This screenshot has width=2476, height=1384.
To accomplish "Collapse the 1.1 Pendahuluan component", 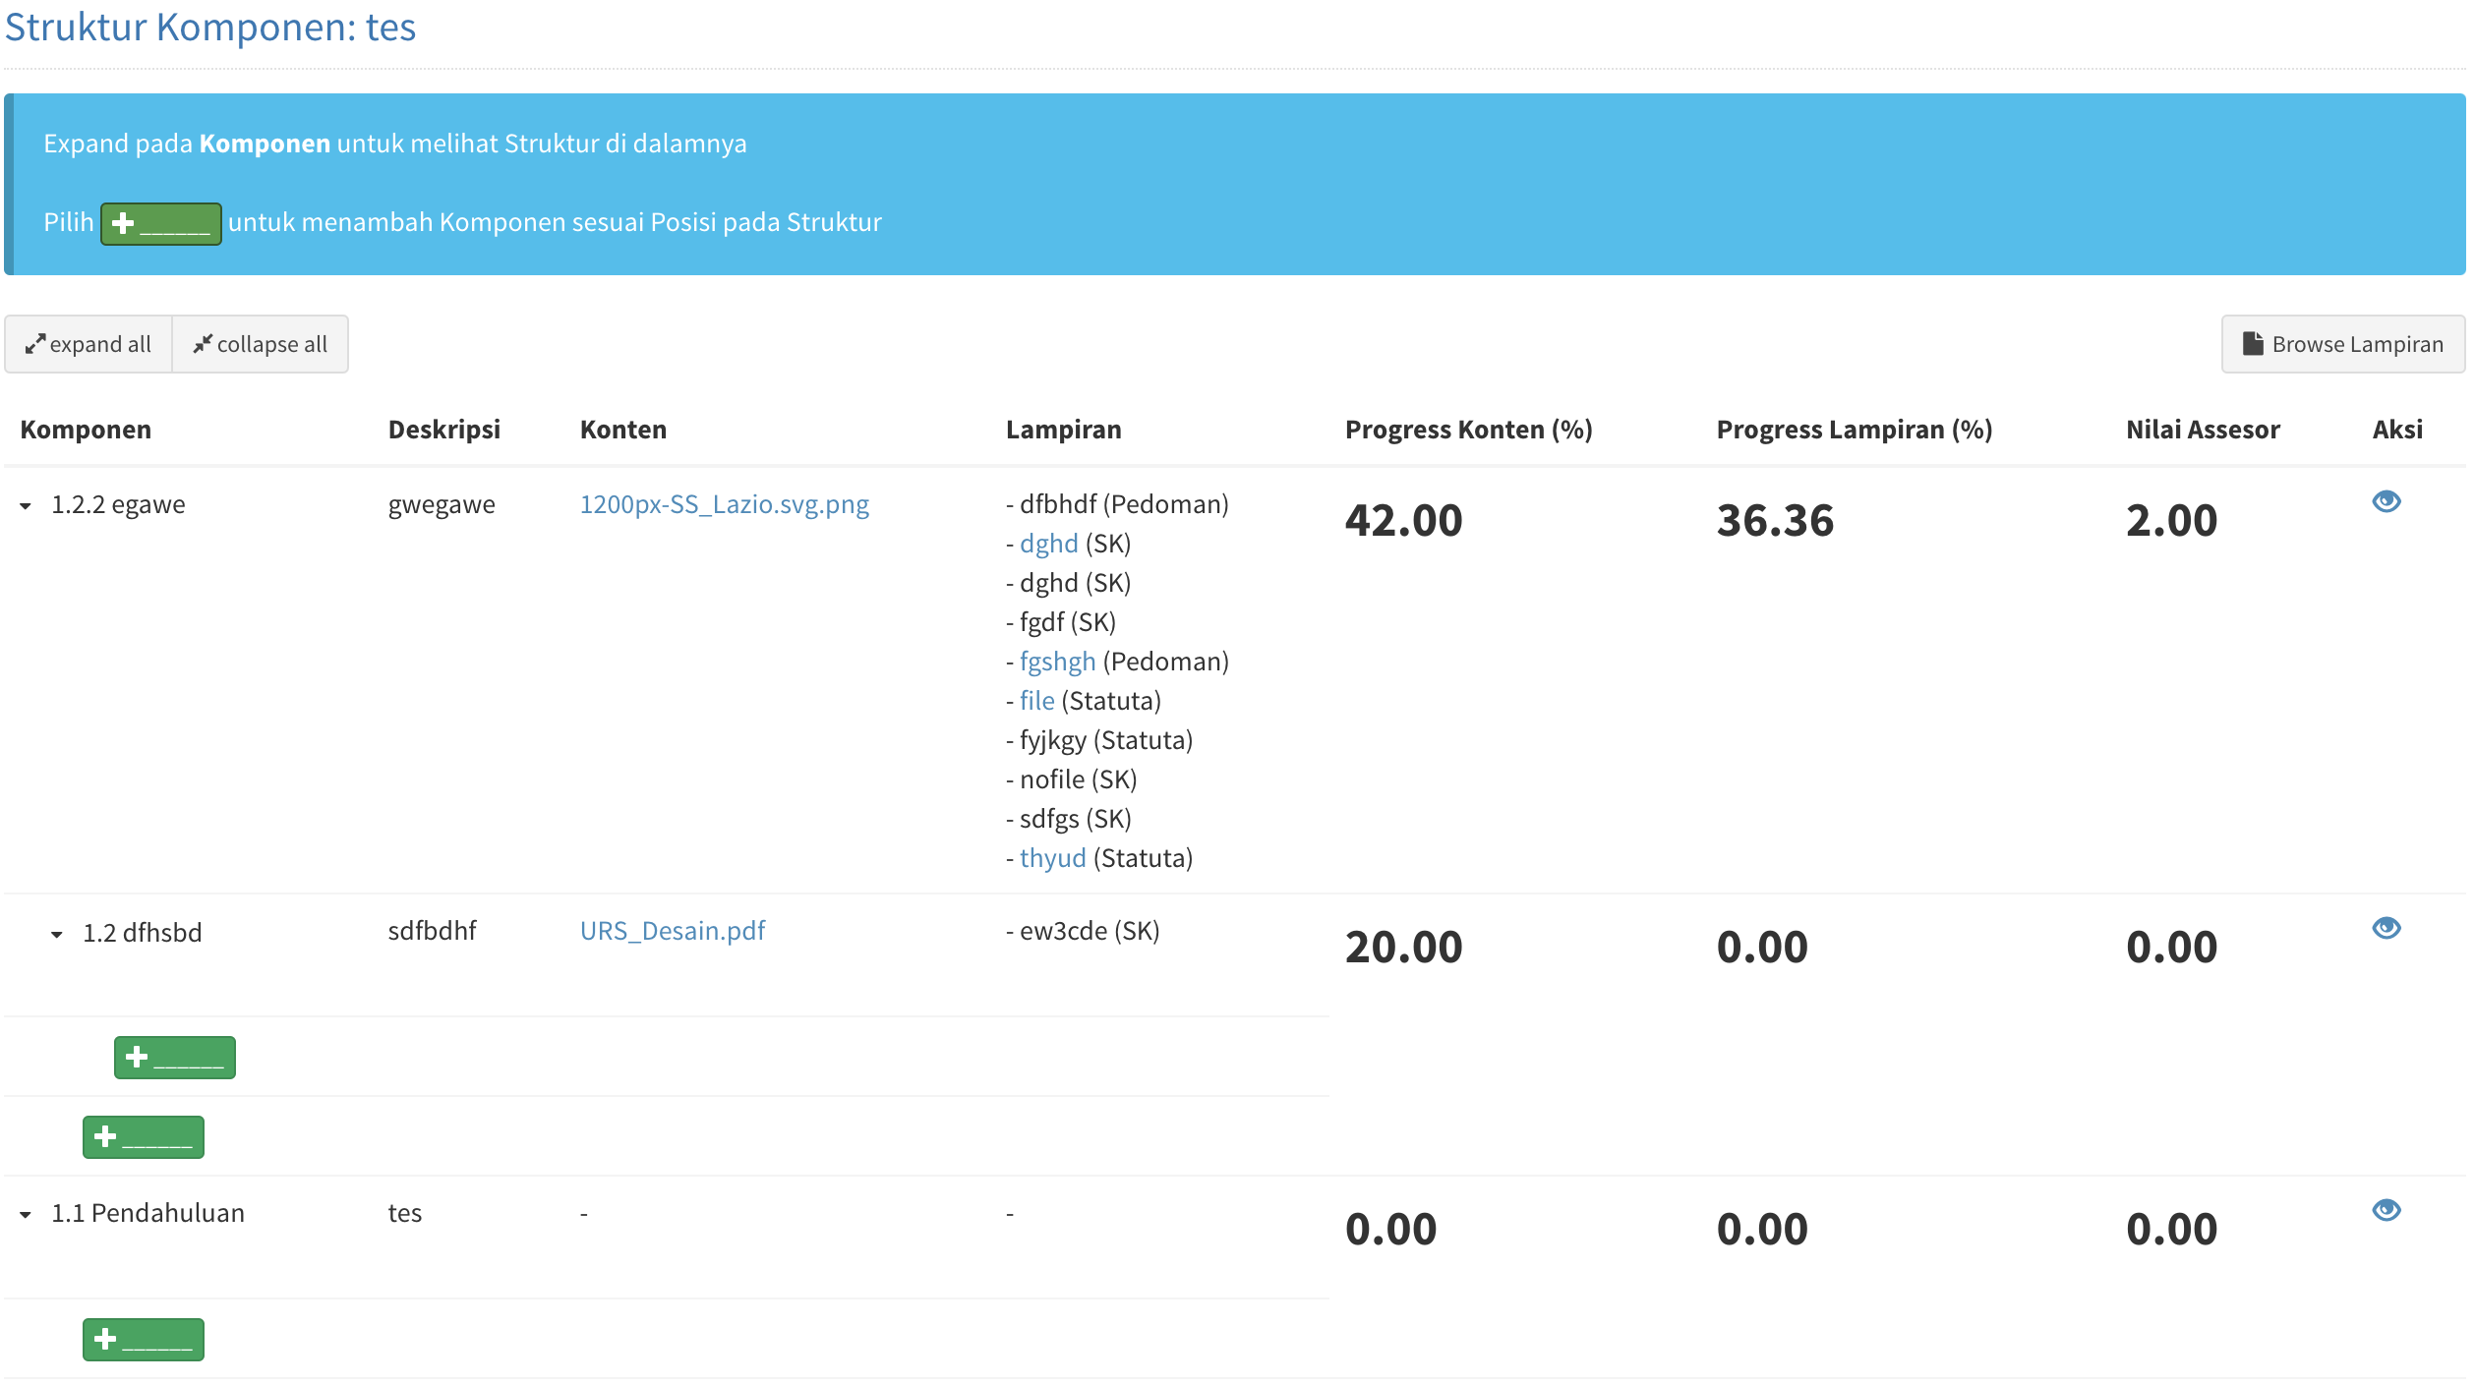I will pos(25,1214).
